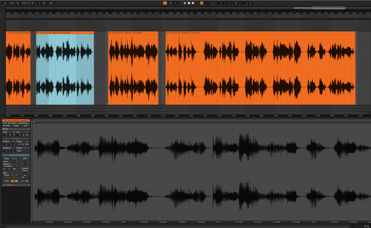371x228 pixels.
Task: Click the commit groove icon
Action: point(28,148)
